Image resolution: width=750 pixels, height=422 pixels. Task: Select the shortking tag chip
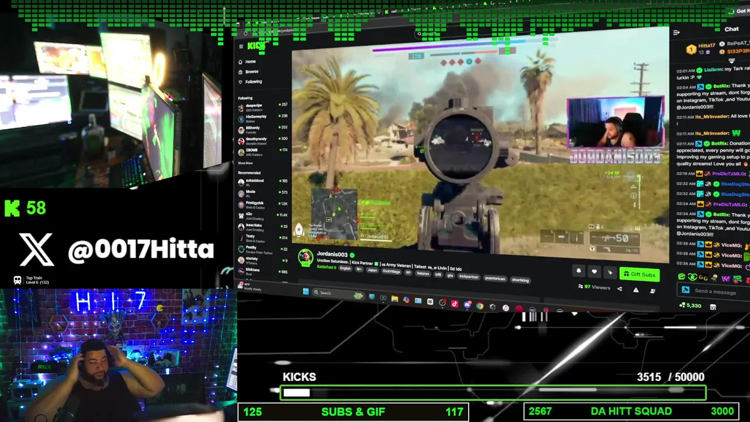click(520, 280)
